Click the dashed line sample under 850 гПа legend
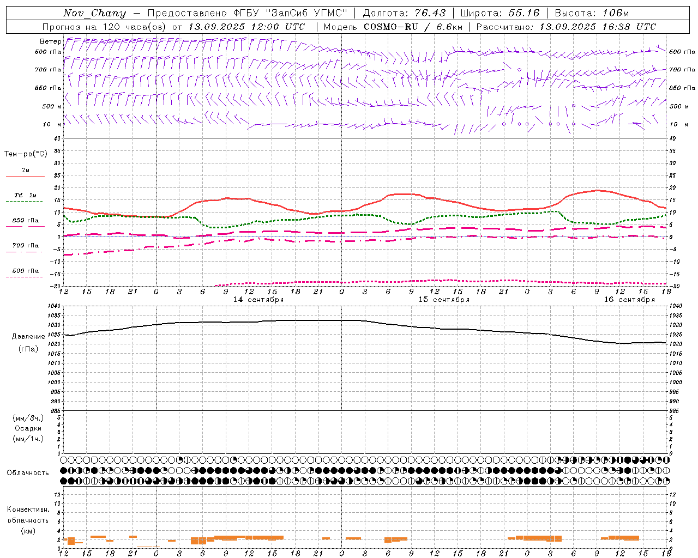The image size is (698, 558). 25,227
